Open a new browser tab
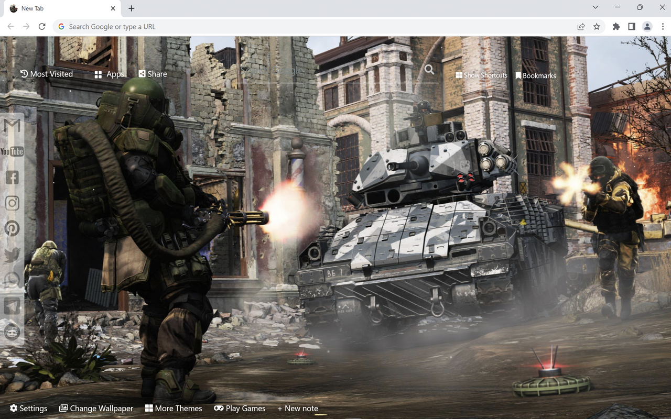The width and height of the screenshot is (671, 419). tap(131, 8)
